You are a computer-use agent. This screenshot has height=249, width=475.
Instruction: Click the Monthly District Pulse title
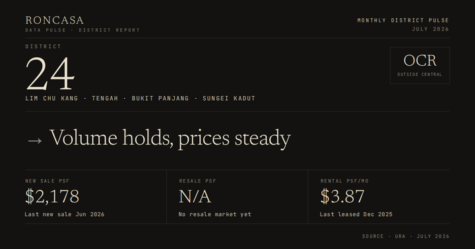pyautogui.click(x=403, y=20)
